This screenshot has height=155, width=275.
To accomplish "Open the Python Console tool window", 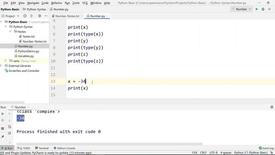I will (x=64, y=148).
